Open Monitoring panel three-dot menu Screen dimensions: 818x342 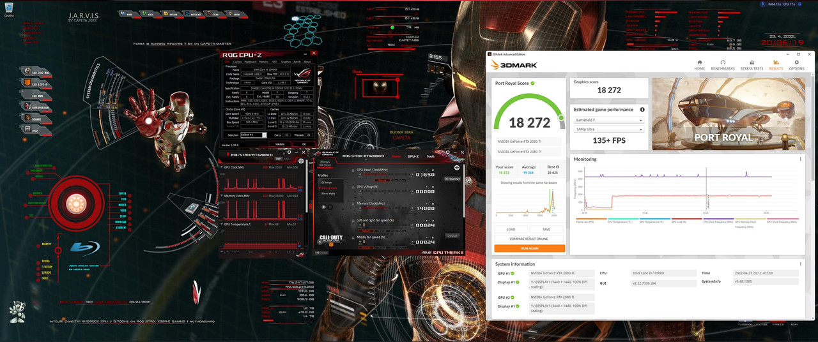tap(800, 159)
